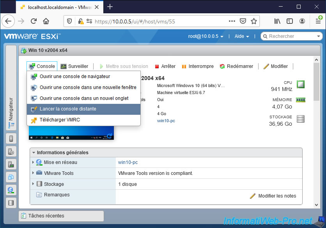This screenshot has height=228, width=326.
Task: Click the STOCKAGE disk icon
Action: [x=301, y=119]
